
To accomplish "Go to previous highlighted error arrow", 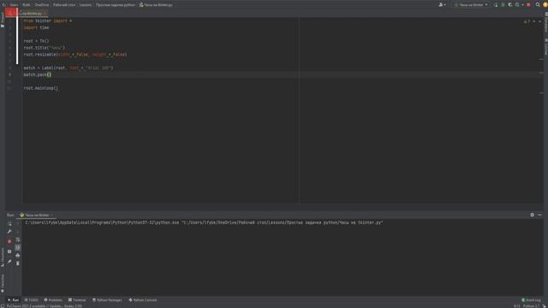I will click(534, 21).
